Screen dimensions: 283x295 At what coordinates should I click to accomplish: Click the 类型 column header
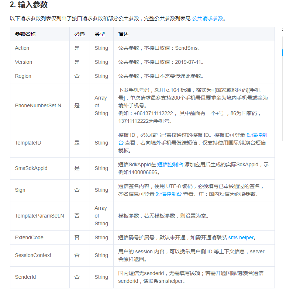pyautogui.click(x=100, y=34)
